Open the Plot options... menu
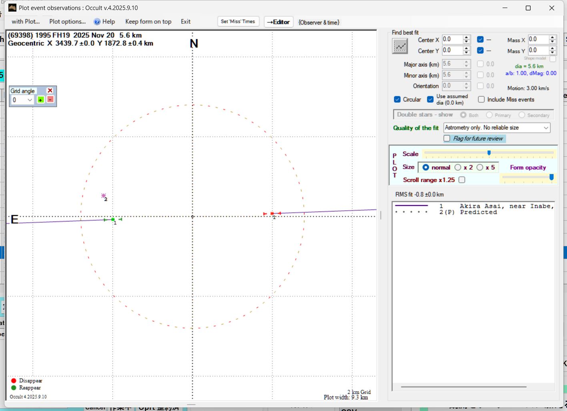 (68, 22)
